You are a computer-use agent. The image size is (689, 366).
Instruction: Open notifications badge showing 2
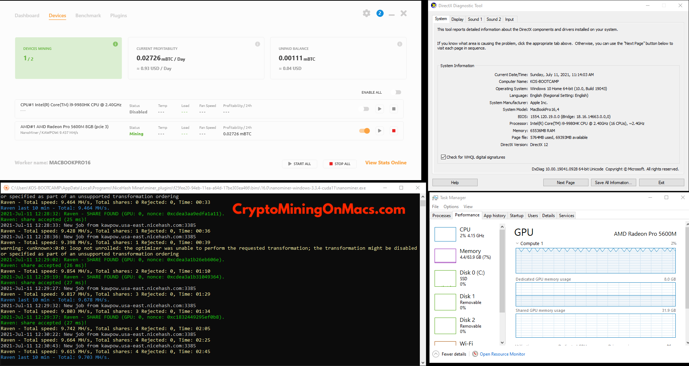380,13
